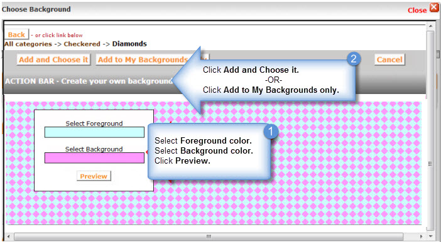This screenshot has width=441, height=242.
Task: Open the All categories breadcrumb link
Action: (28, 44)
